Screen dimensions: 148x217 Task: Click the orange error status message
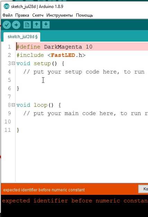coord(44,190)
